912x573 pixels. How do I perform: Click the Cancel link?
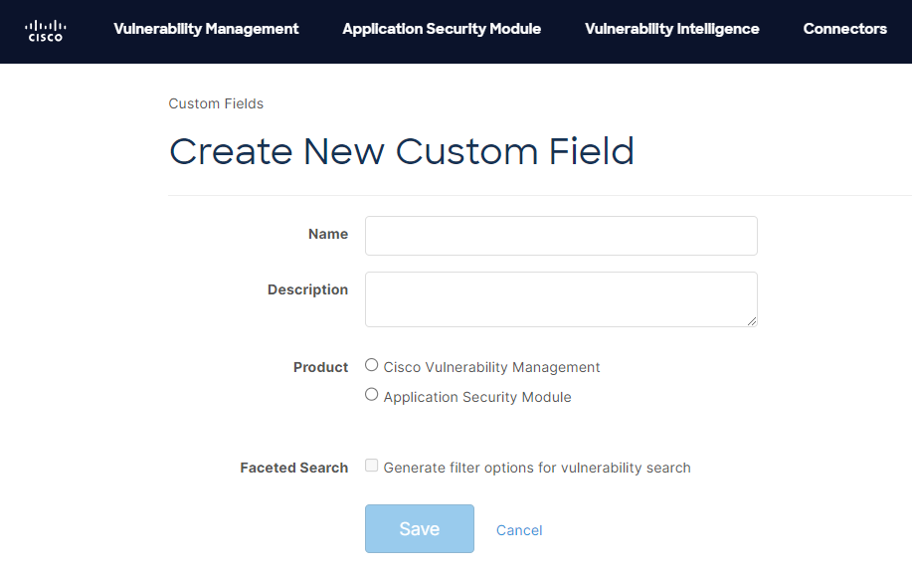coord(518,529)
